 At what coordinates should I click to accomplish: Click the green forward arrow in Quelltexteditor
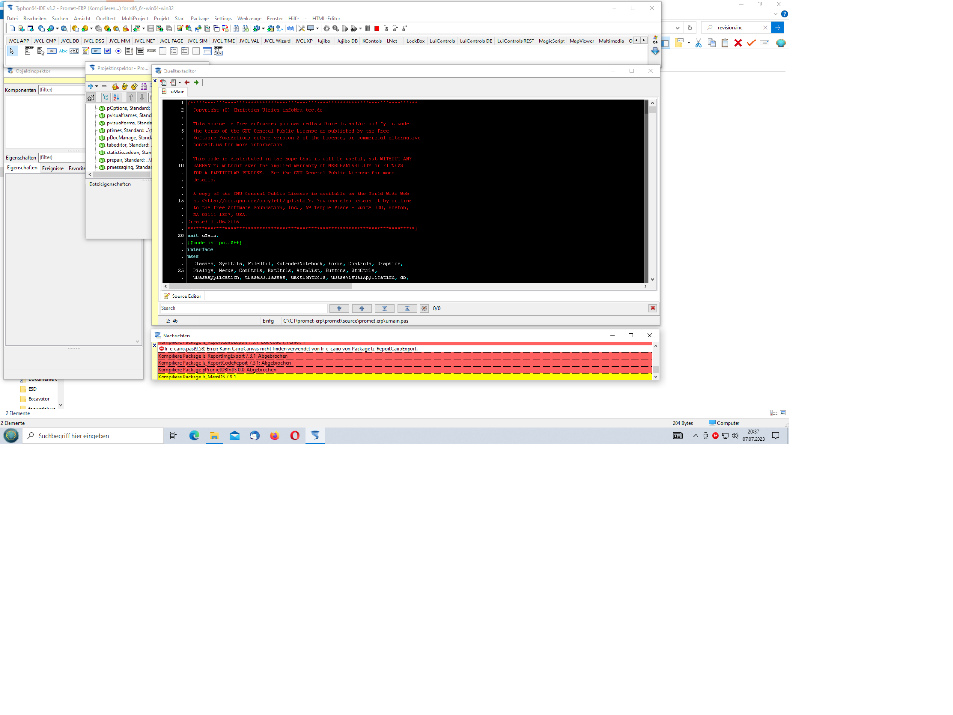(x=196, y=82)
